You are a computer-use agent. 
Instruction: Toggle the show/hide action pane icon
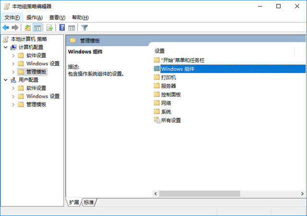(71, 27)
